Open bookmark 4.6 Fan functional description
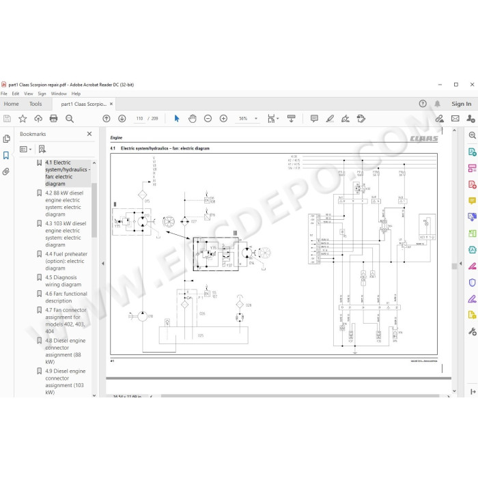478x478 pixels. pyautogui.click(x=66, y=297)
